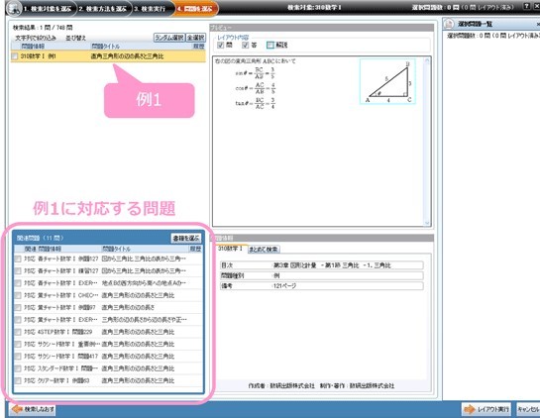Open help with the question mark icon

tap(526, 6)
